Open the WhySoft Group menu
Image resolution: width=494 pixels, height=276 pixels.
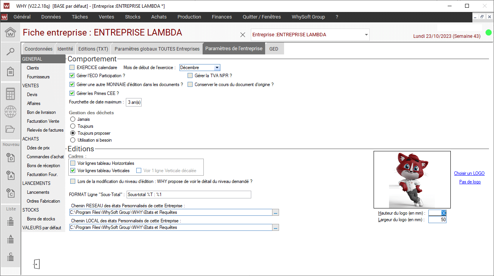click(308, 17)
